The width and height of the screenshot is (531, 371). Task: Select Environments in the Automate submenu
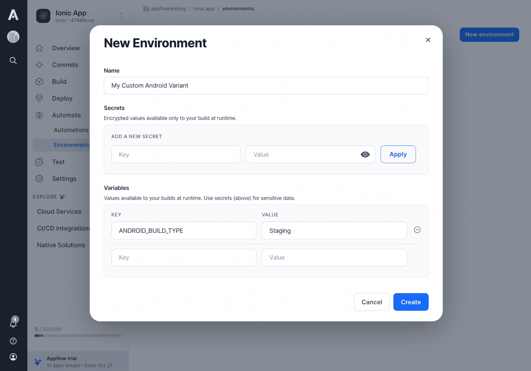coord(72,145)
